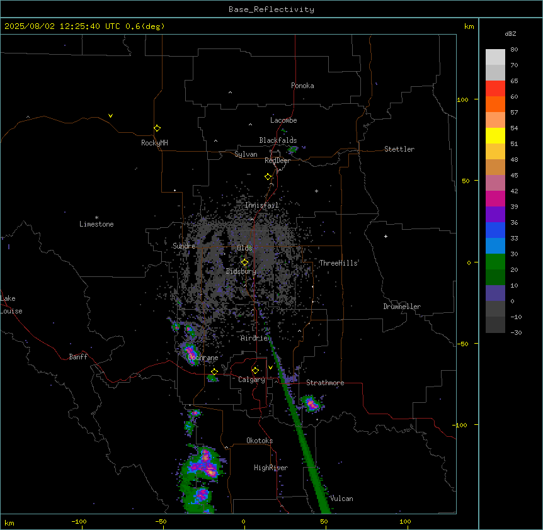Click the Okotoks label
This screenshot has height=530, width=543.
[260, 441]
